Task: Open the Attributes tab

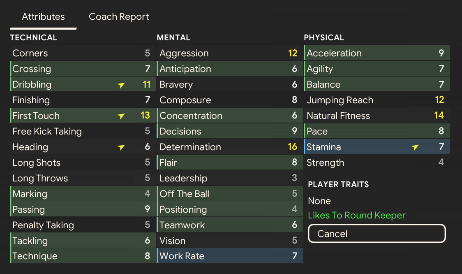Action: click(43, 17)
